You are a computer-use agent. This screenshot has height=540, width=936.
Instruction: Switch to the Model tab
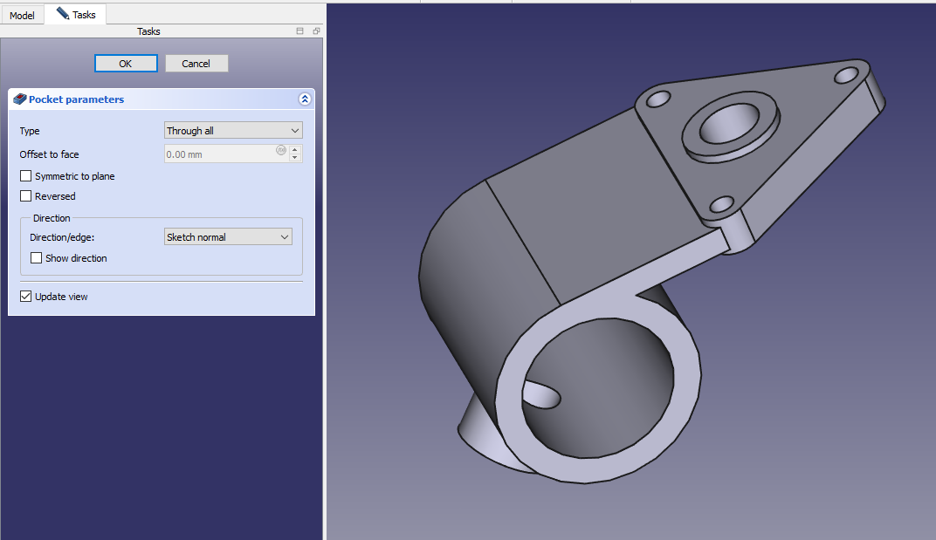point(22,16)
